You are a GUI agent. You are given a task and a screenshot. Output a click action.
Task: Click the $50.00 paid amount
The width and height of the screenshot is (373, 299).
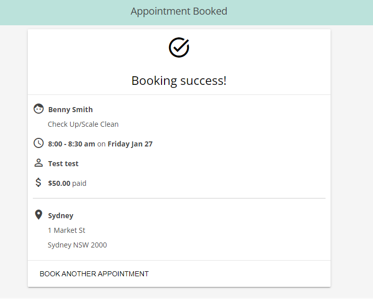tap(67, 183)
